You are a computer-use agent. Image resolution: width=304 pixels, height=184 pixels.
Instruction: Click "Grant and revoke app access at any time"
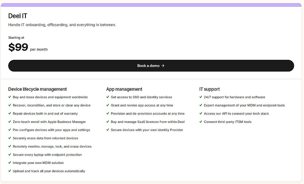[x=142, y=105]
